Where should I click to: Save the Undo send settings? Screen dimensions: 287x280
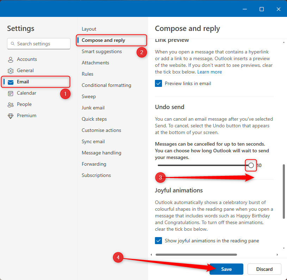[226, 269]
